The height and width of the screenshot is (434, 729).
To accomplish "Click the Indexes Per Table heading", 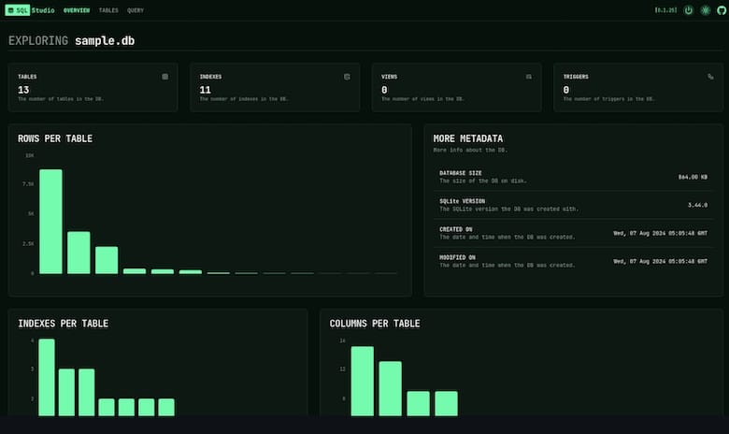I will pos(64,324).
